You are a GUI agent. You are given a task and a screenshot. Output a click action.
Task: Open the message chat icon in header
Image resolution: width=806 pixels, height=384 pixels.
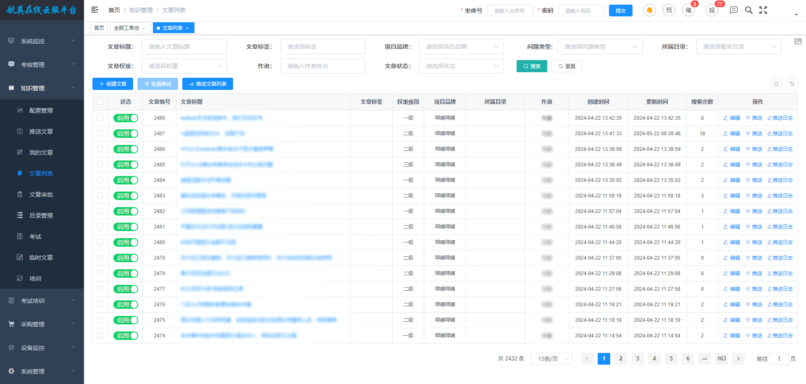[x=734, y=10]
